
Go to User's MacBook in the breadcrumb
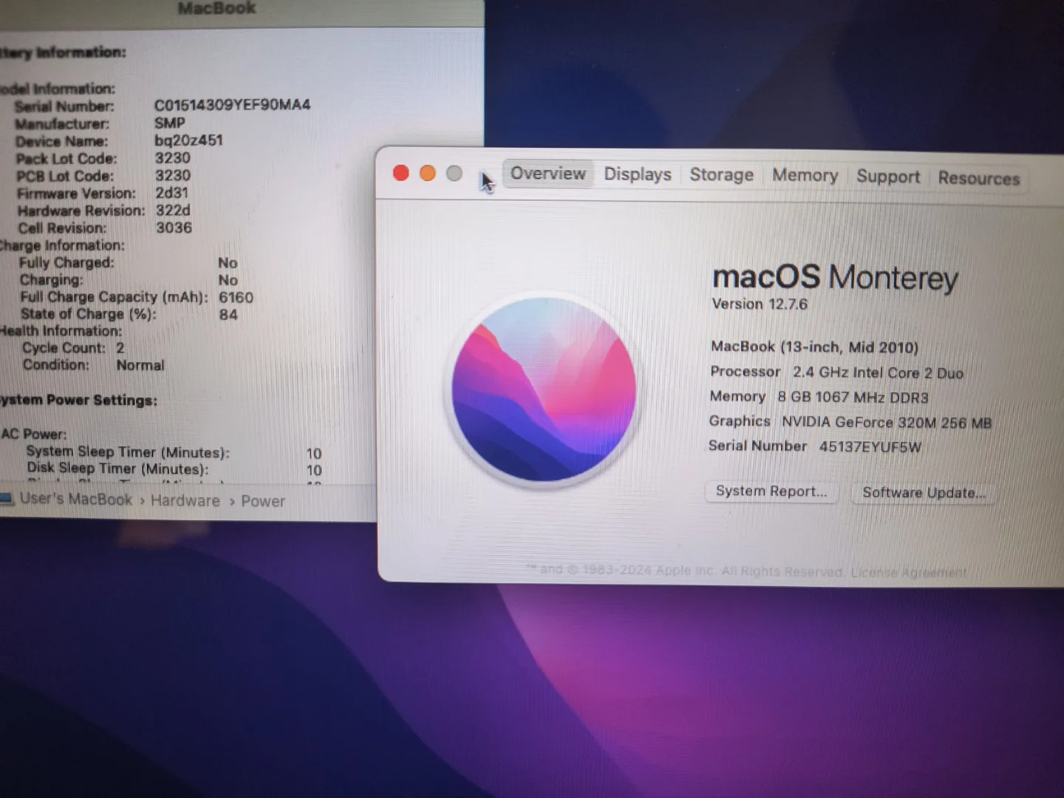pos(76,499)
